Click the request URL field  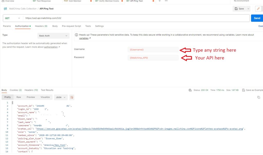click(x=136, y=18)
